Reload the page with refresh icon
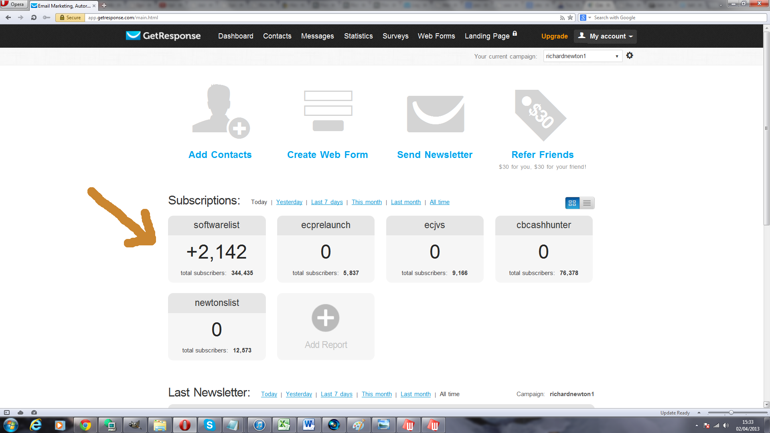Screen dimensions: 770x433 click(x=34, y=18)
